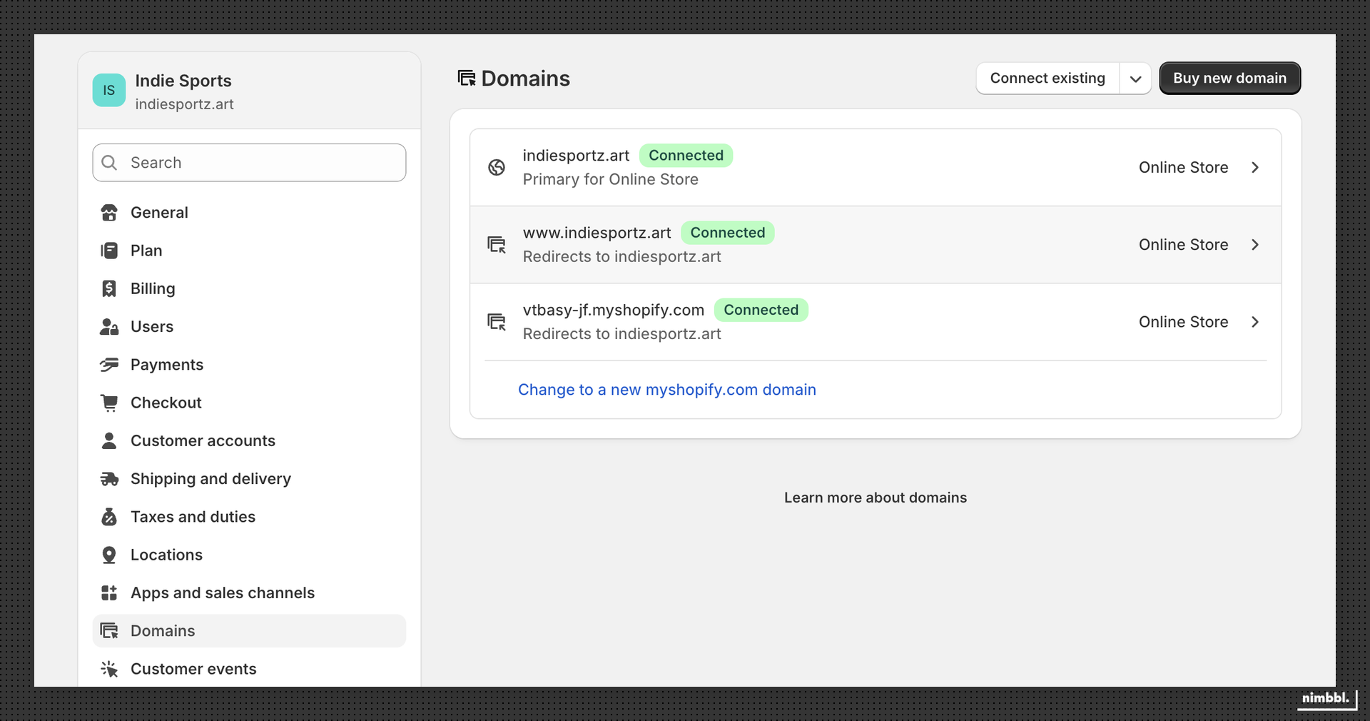Expand the www.indiesportz.art row chevron

(x=1255, y=245)
